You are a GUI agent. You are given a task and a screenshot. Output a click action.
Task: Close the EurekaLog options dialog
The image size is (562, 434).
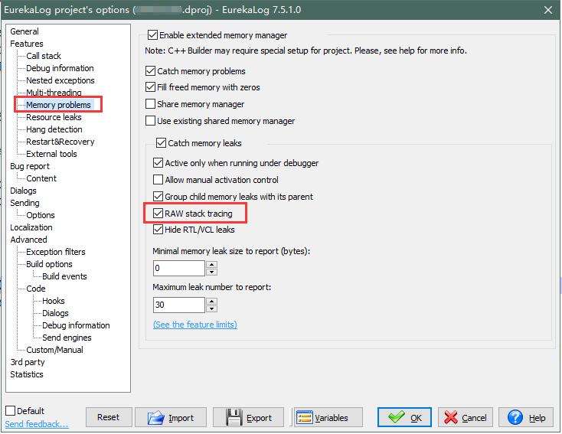point(548,10)
